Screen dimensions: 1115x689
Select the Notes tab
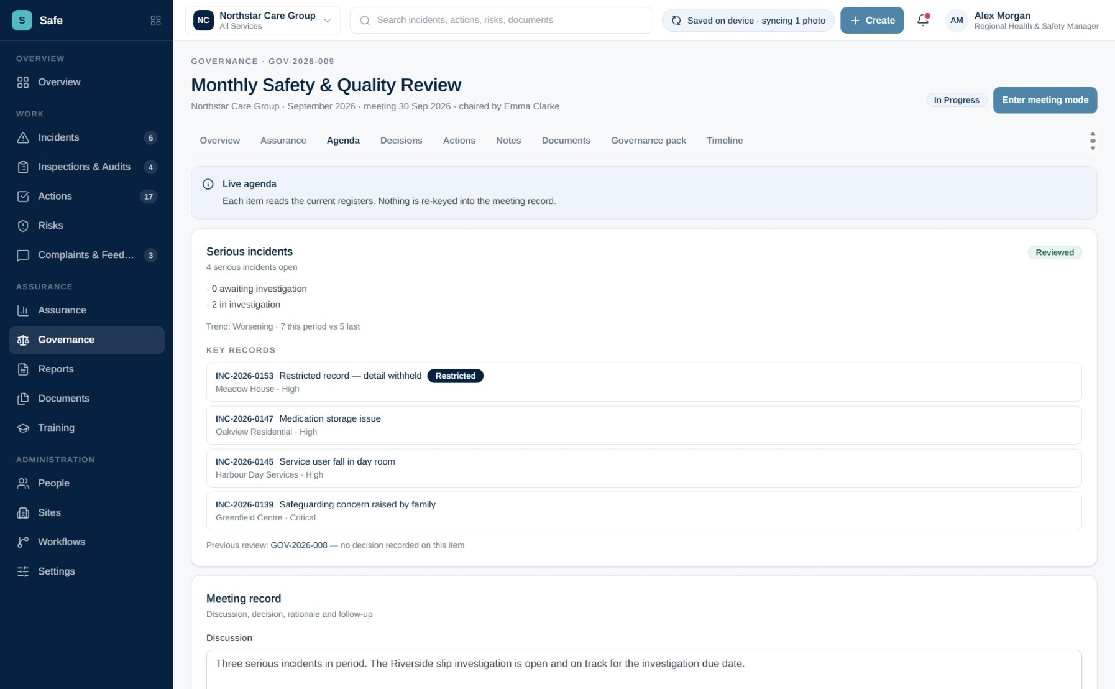tap(508, 141)
